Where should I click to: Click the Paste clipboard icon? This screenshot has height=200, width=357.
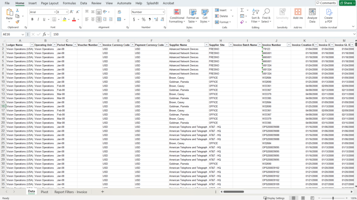pos(9,12)
